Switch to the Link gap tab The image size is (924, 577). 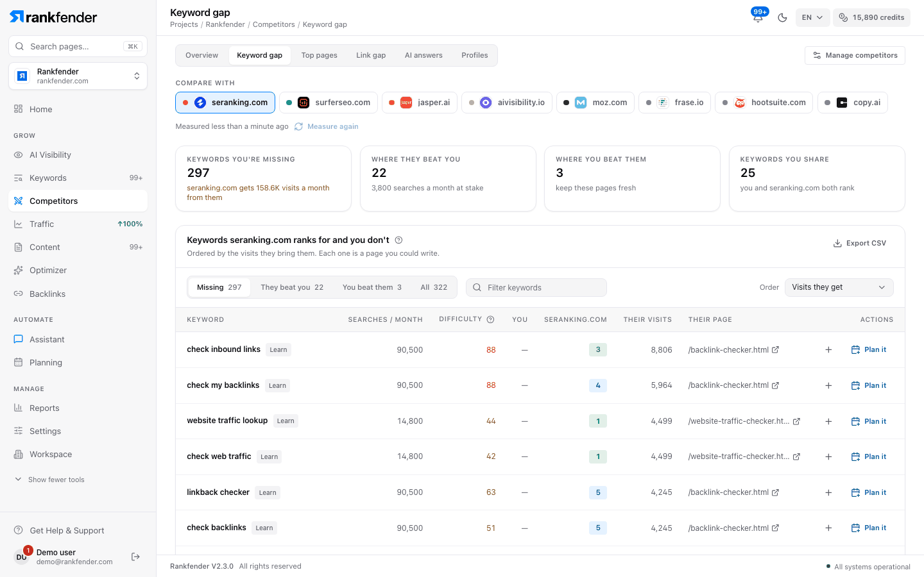pos(371,55)
